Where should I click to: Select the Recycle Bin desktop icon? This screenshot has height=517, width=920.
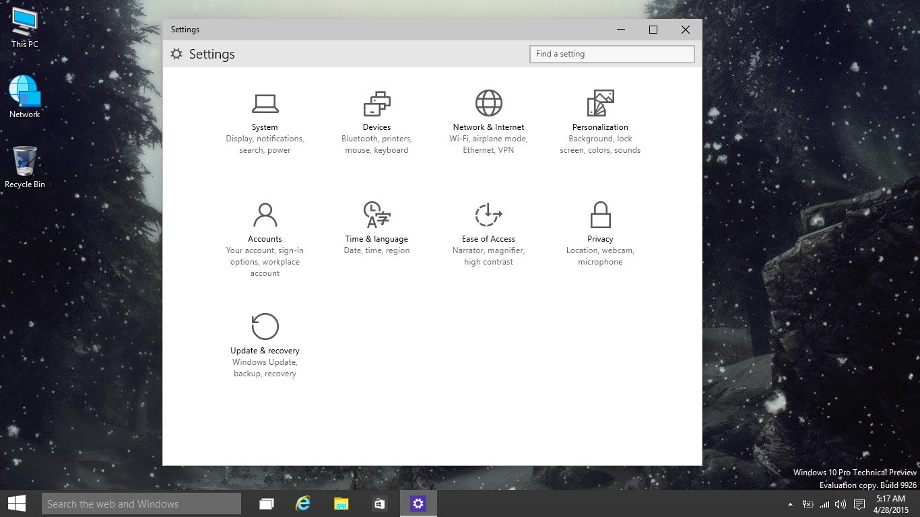click(x=25, y=168)
